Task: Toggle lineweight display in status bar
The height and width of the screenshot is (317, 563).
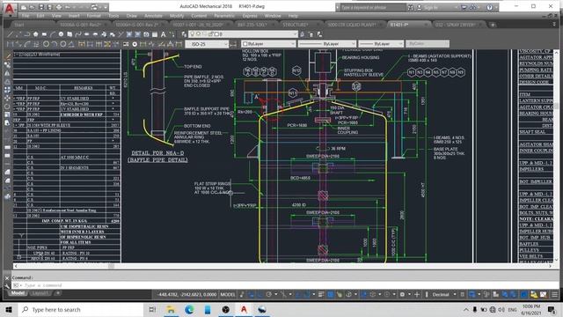Action: tap(321, 294)
